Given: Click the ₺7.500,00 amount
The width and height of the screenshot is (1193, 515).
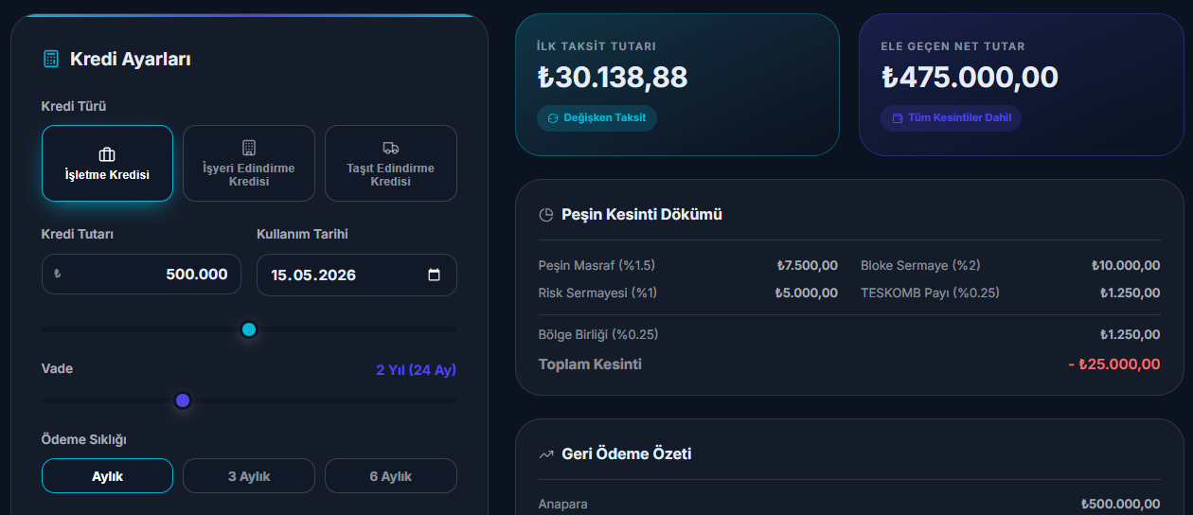Looking at the screenshot, I should (x=807, y=265).
